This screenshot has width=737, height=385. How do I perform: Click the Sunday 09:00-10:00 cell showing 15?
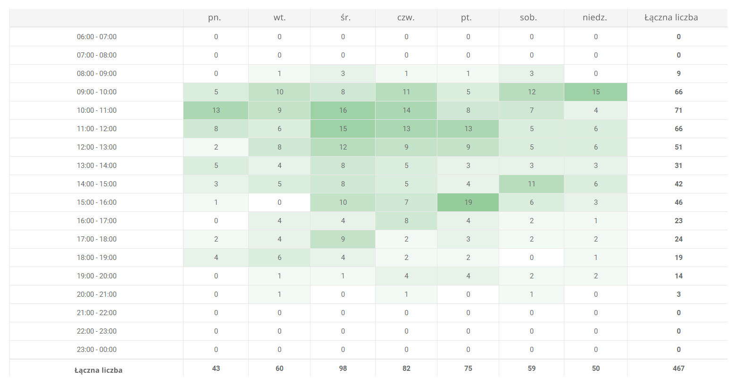click(596, 92)
